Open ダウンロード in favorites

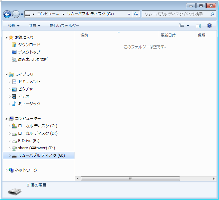pyautogui.click(x=29, y=45)
